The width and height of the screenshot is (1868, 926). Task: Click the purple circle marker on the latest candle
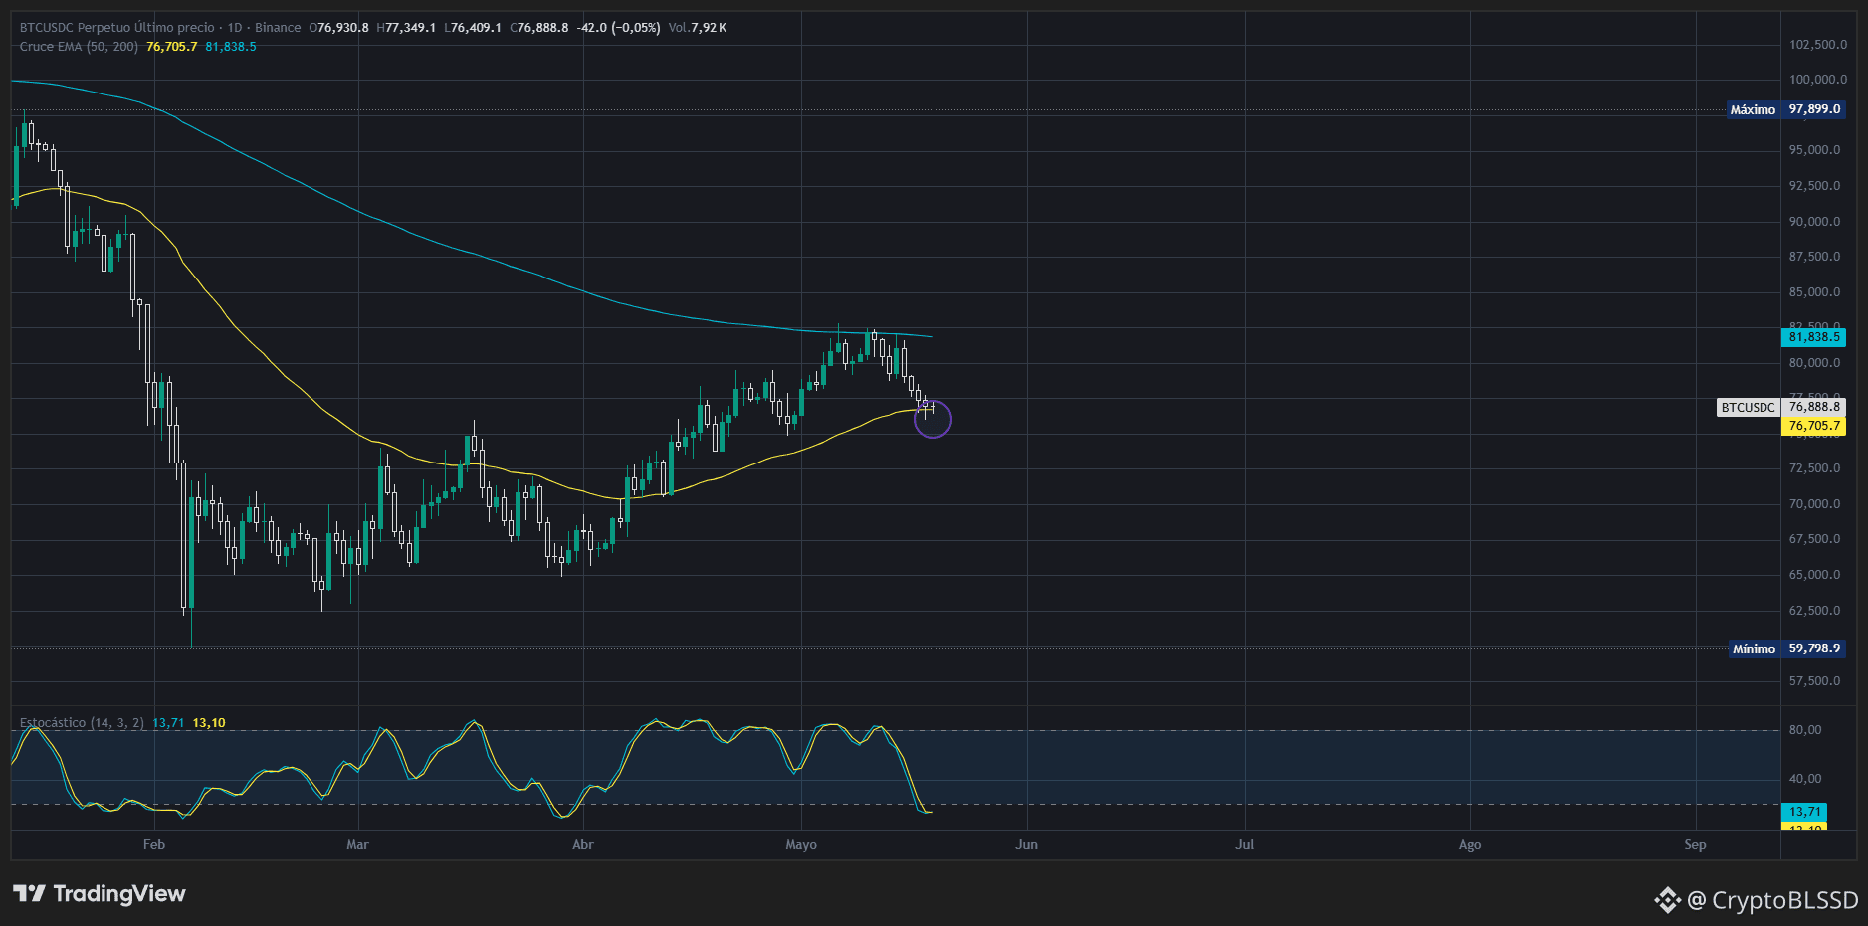933,419
